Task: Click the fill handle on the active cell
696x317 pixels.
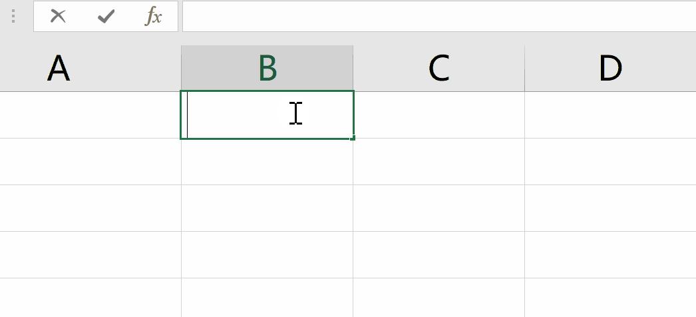Action: tap(353, 138)
